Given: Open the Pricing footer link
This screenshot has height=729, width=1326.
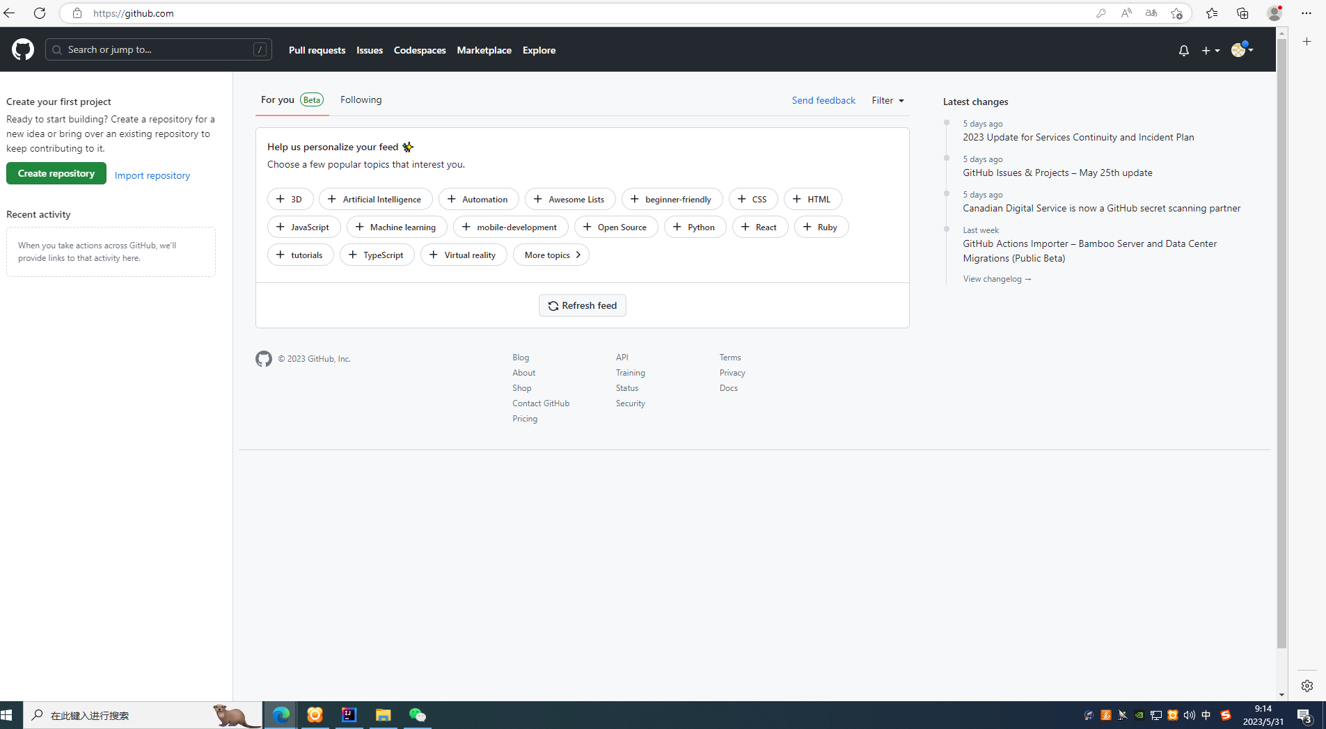Looking at the screenshot, I should click(525, 419).
